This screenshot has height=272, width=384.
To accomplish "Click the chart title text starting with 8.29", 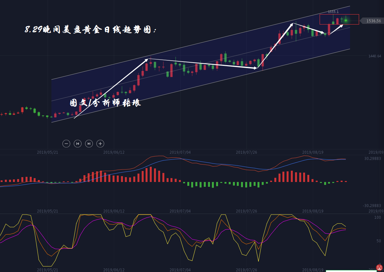I will [91, 30].
